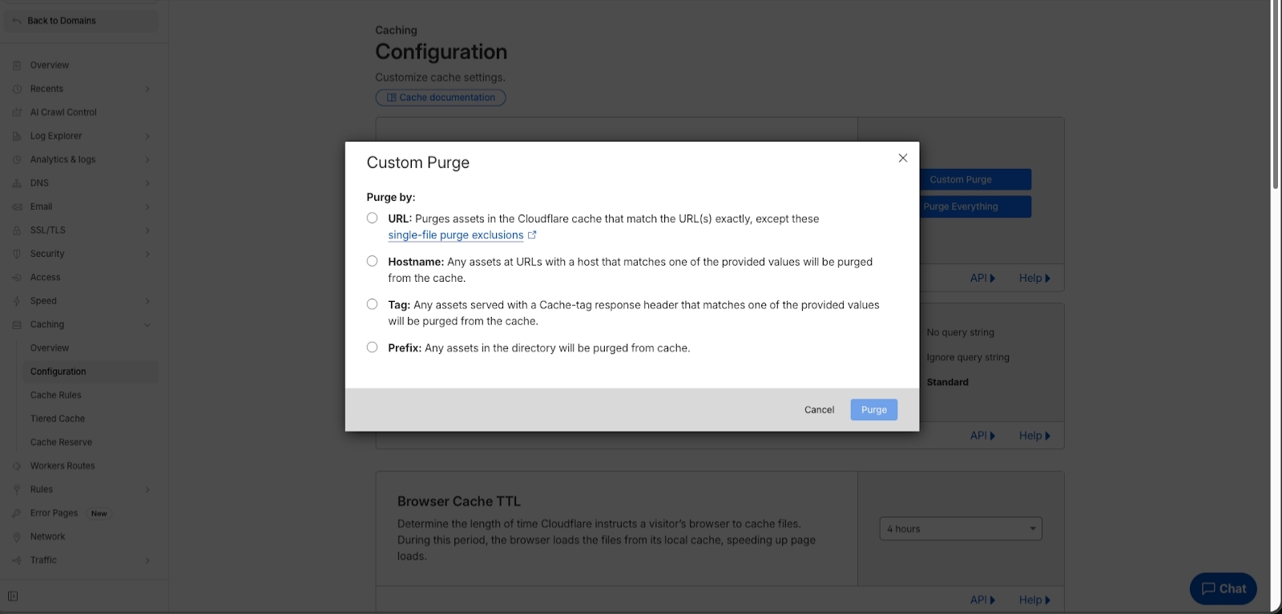1282x614 pixels.
Task: Click the Purge Everything button
Action: [x=975, y=207]
